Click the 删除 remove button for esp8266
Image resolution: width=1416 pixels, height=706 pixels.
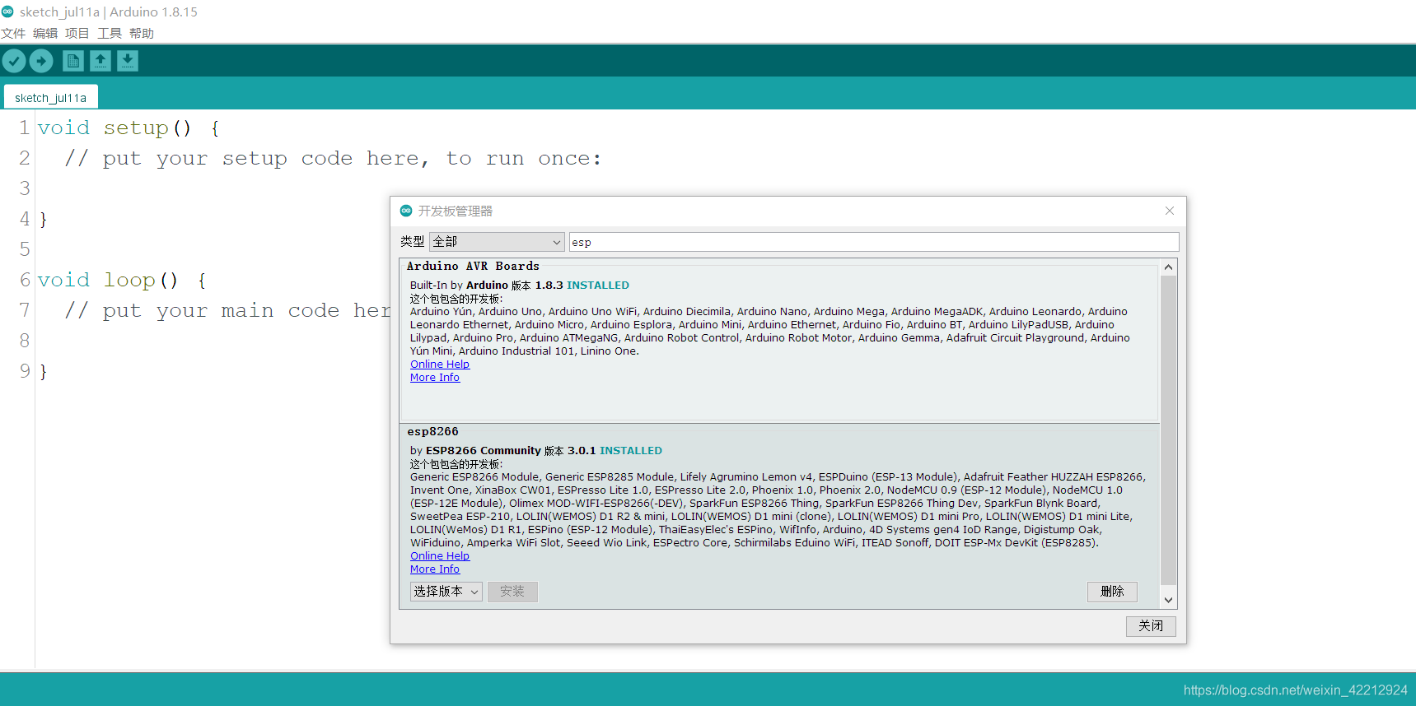(1112, 592)
